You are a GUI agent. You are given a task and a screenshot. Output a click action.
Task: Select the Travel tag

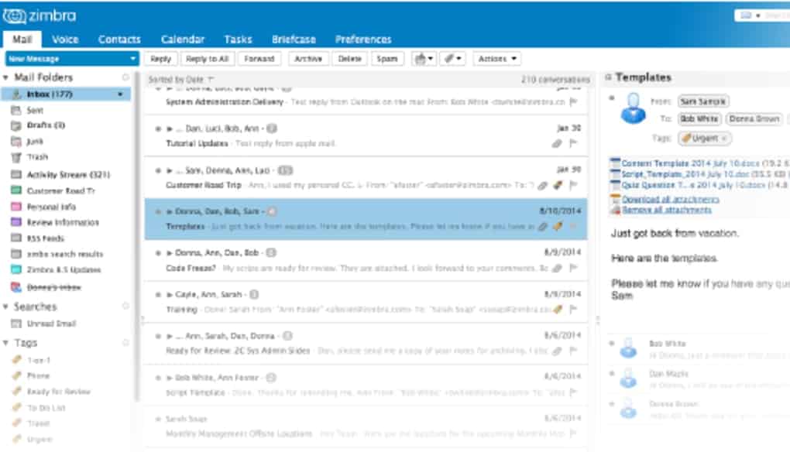38,423
